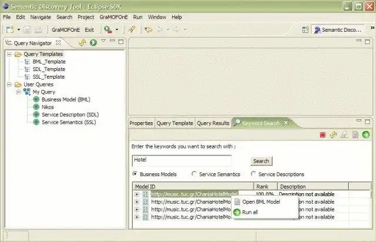Click the Print toolbar icon

(38, 30)
